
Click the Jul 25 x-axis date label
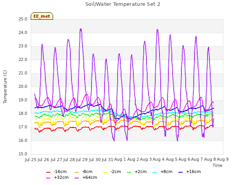31,160
